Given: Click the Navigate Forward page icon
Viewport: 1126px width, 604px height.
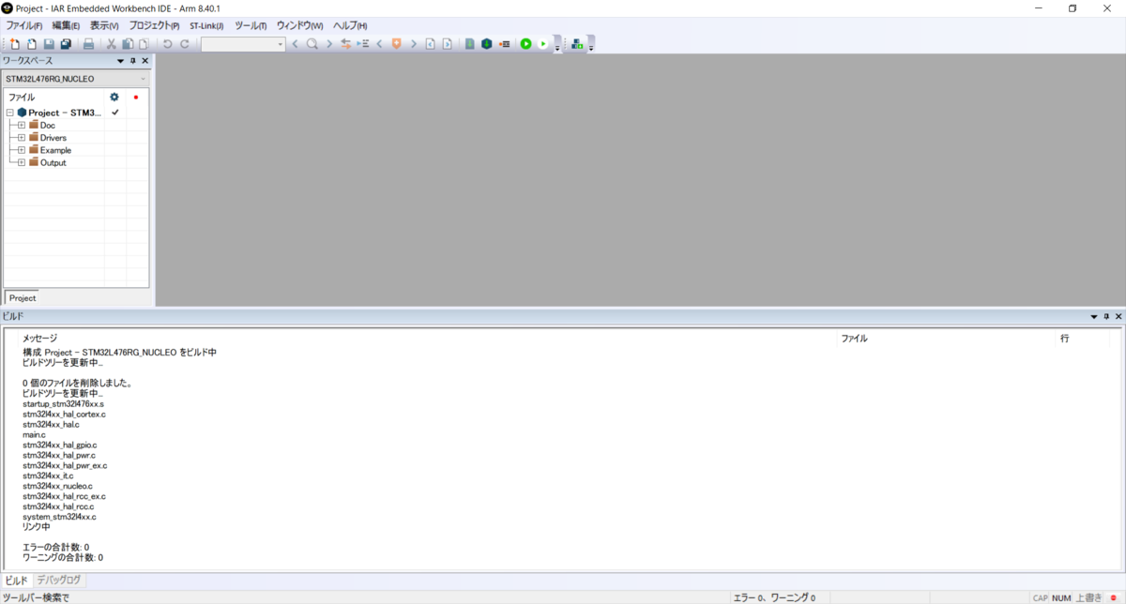Looking at the screenshot, I should [x=448, y=44].
